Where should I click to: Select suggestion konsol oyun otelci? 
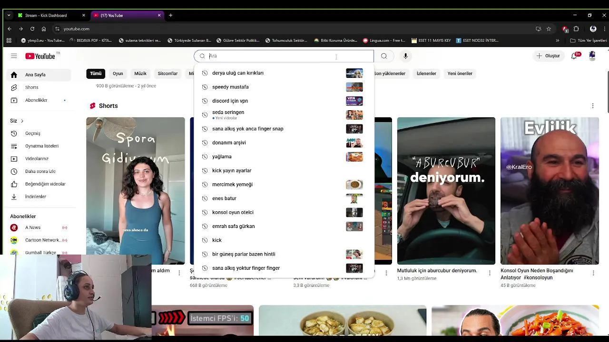pyautogui.click(x=284, y=212)
